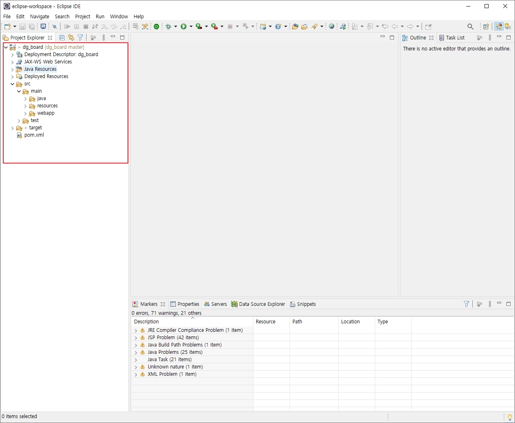This screenshot has width=515, height=423.
Task: Click the New wizard icon in toolbar
Action: pos(7,26)
